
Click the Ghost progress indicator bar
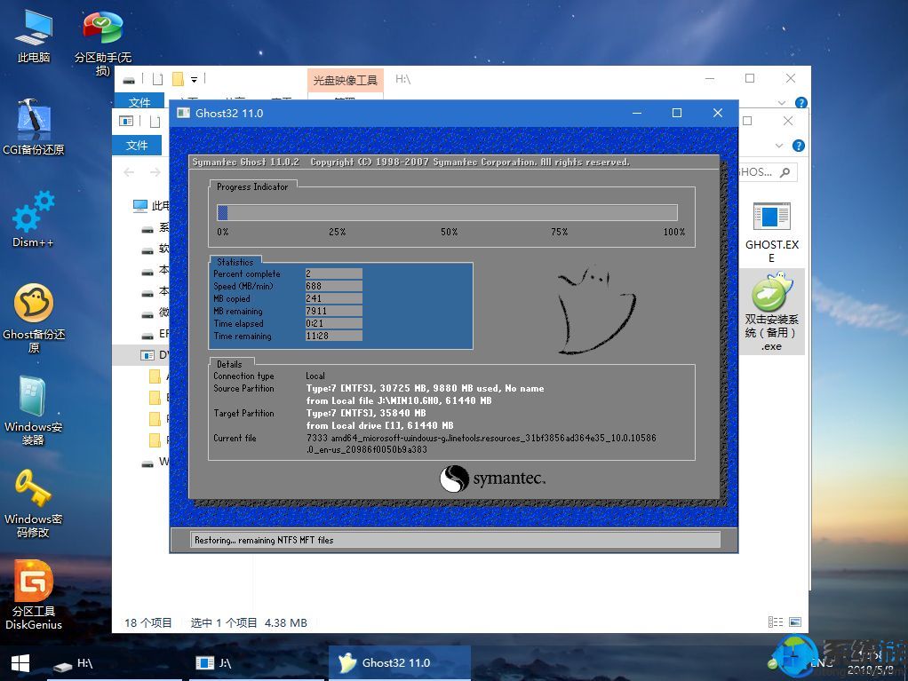(x=448, y=212)
